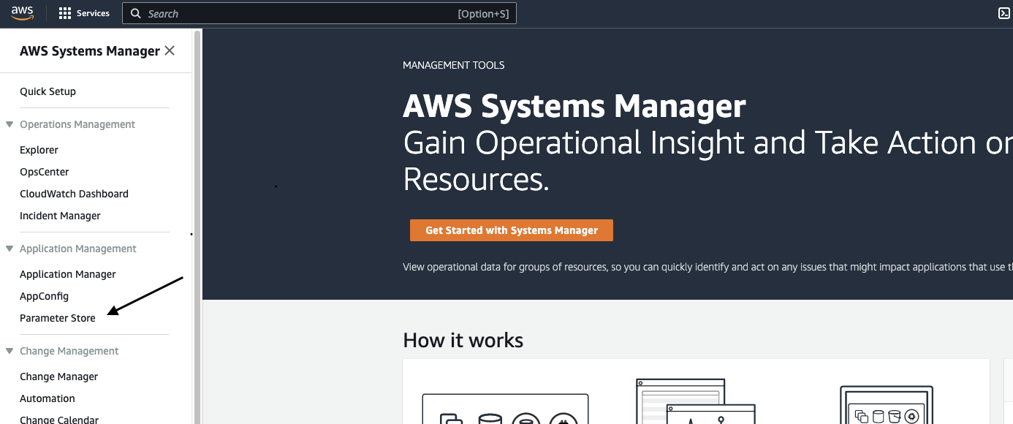Open the Services grid menu
The height and width of the screenshot is (424, 1013).
click(84, 13)
